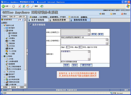131x95 pixels.
Task: Collapse the 短信息 tree node
Action: [4, 31]
